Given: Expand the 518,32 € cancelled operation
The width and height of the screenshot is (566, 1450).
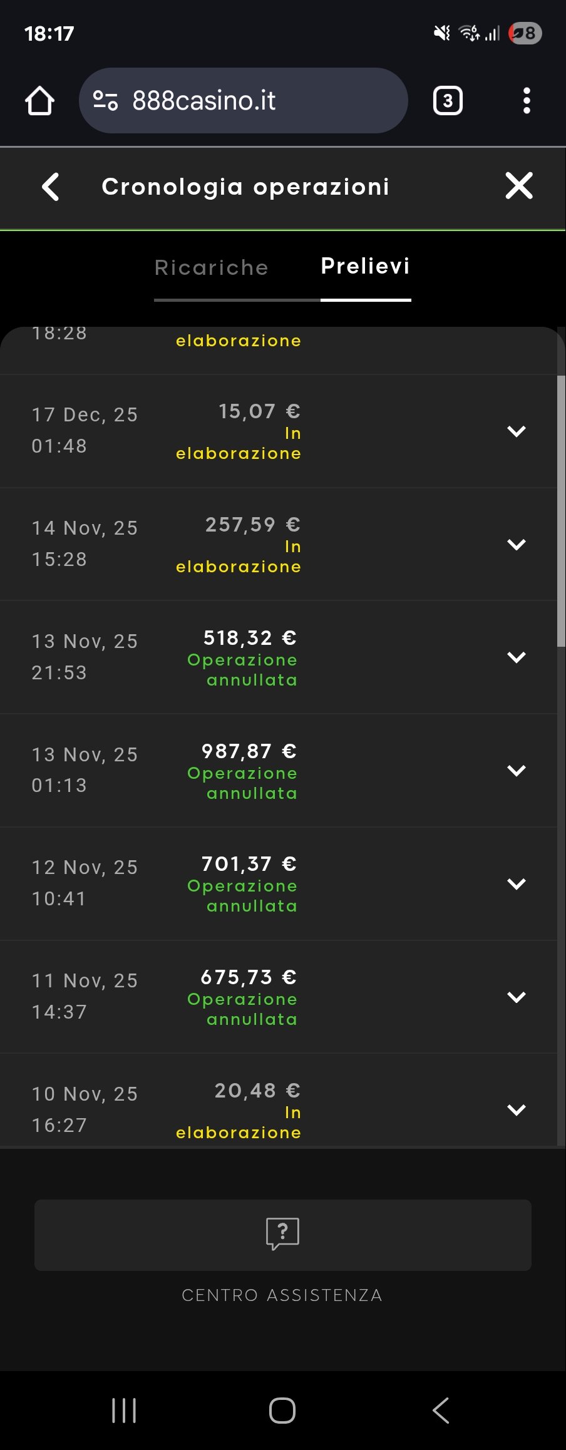Looking at the screenshot, I should (x=517, y=657).
